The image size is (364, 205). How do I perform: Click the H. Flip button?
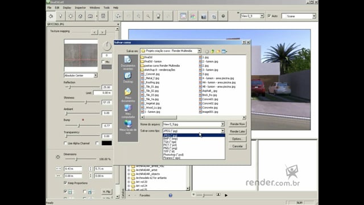pos(106,192)
